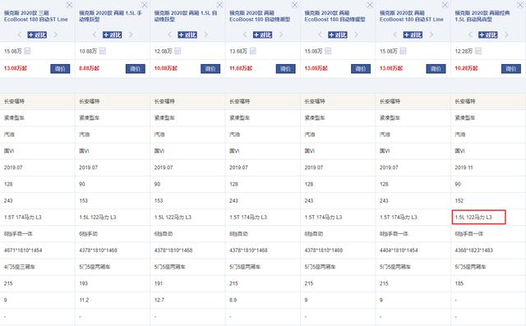
Task: Select the 4368*1823*1483 dimensions cell
Action: click(x=474, y=250)
